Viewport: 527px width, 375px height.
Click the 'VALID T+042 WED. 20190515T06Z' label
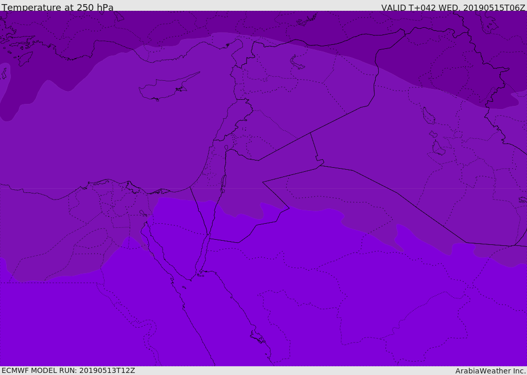coord(453,7)
